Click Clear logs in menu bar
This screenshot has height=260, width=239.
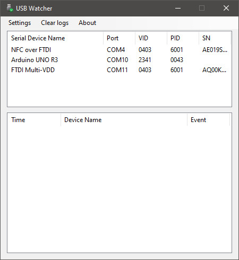click(55, 23)
